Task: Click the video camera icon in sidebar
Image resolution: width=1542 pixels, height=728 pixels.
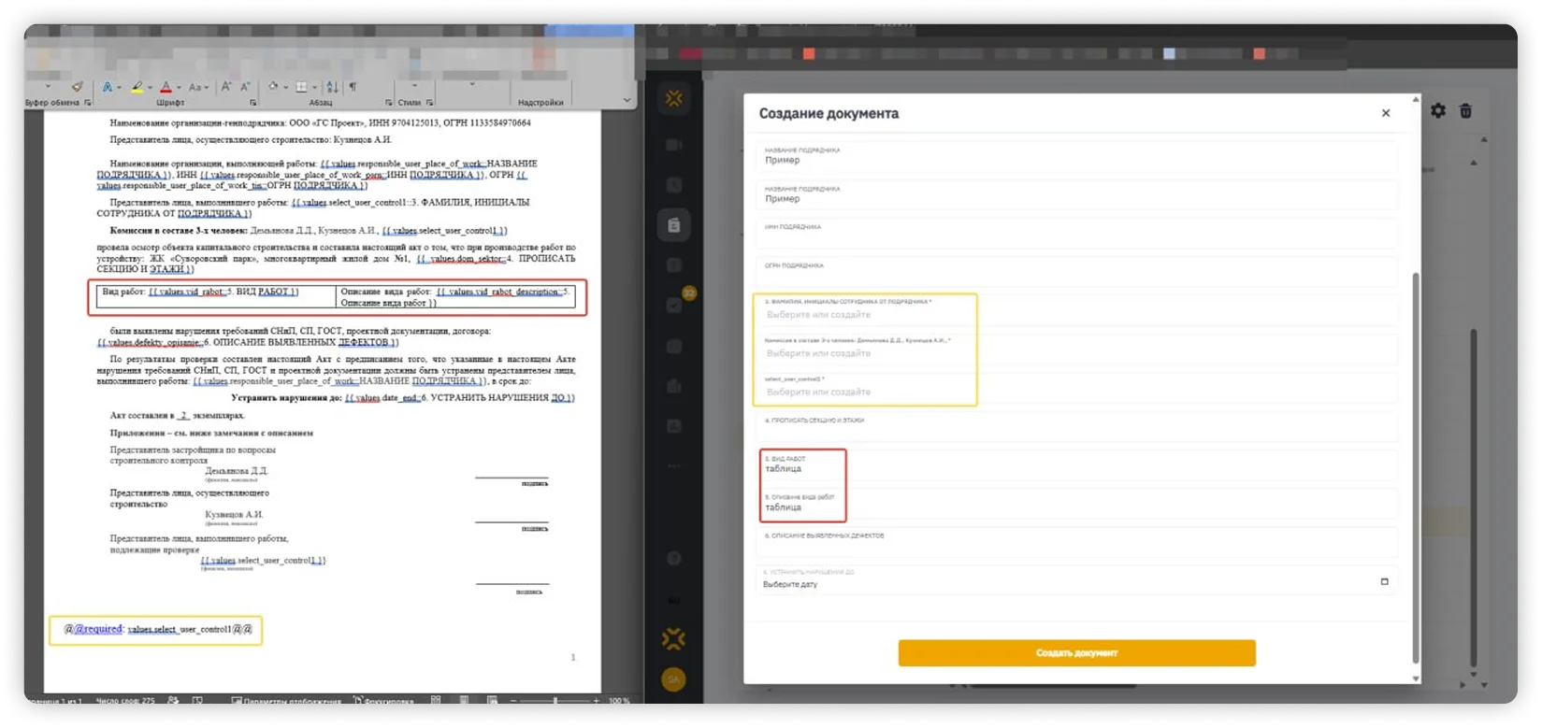Action: 673,145
